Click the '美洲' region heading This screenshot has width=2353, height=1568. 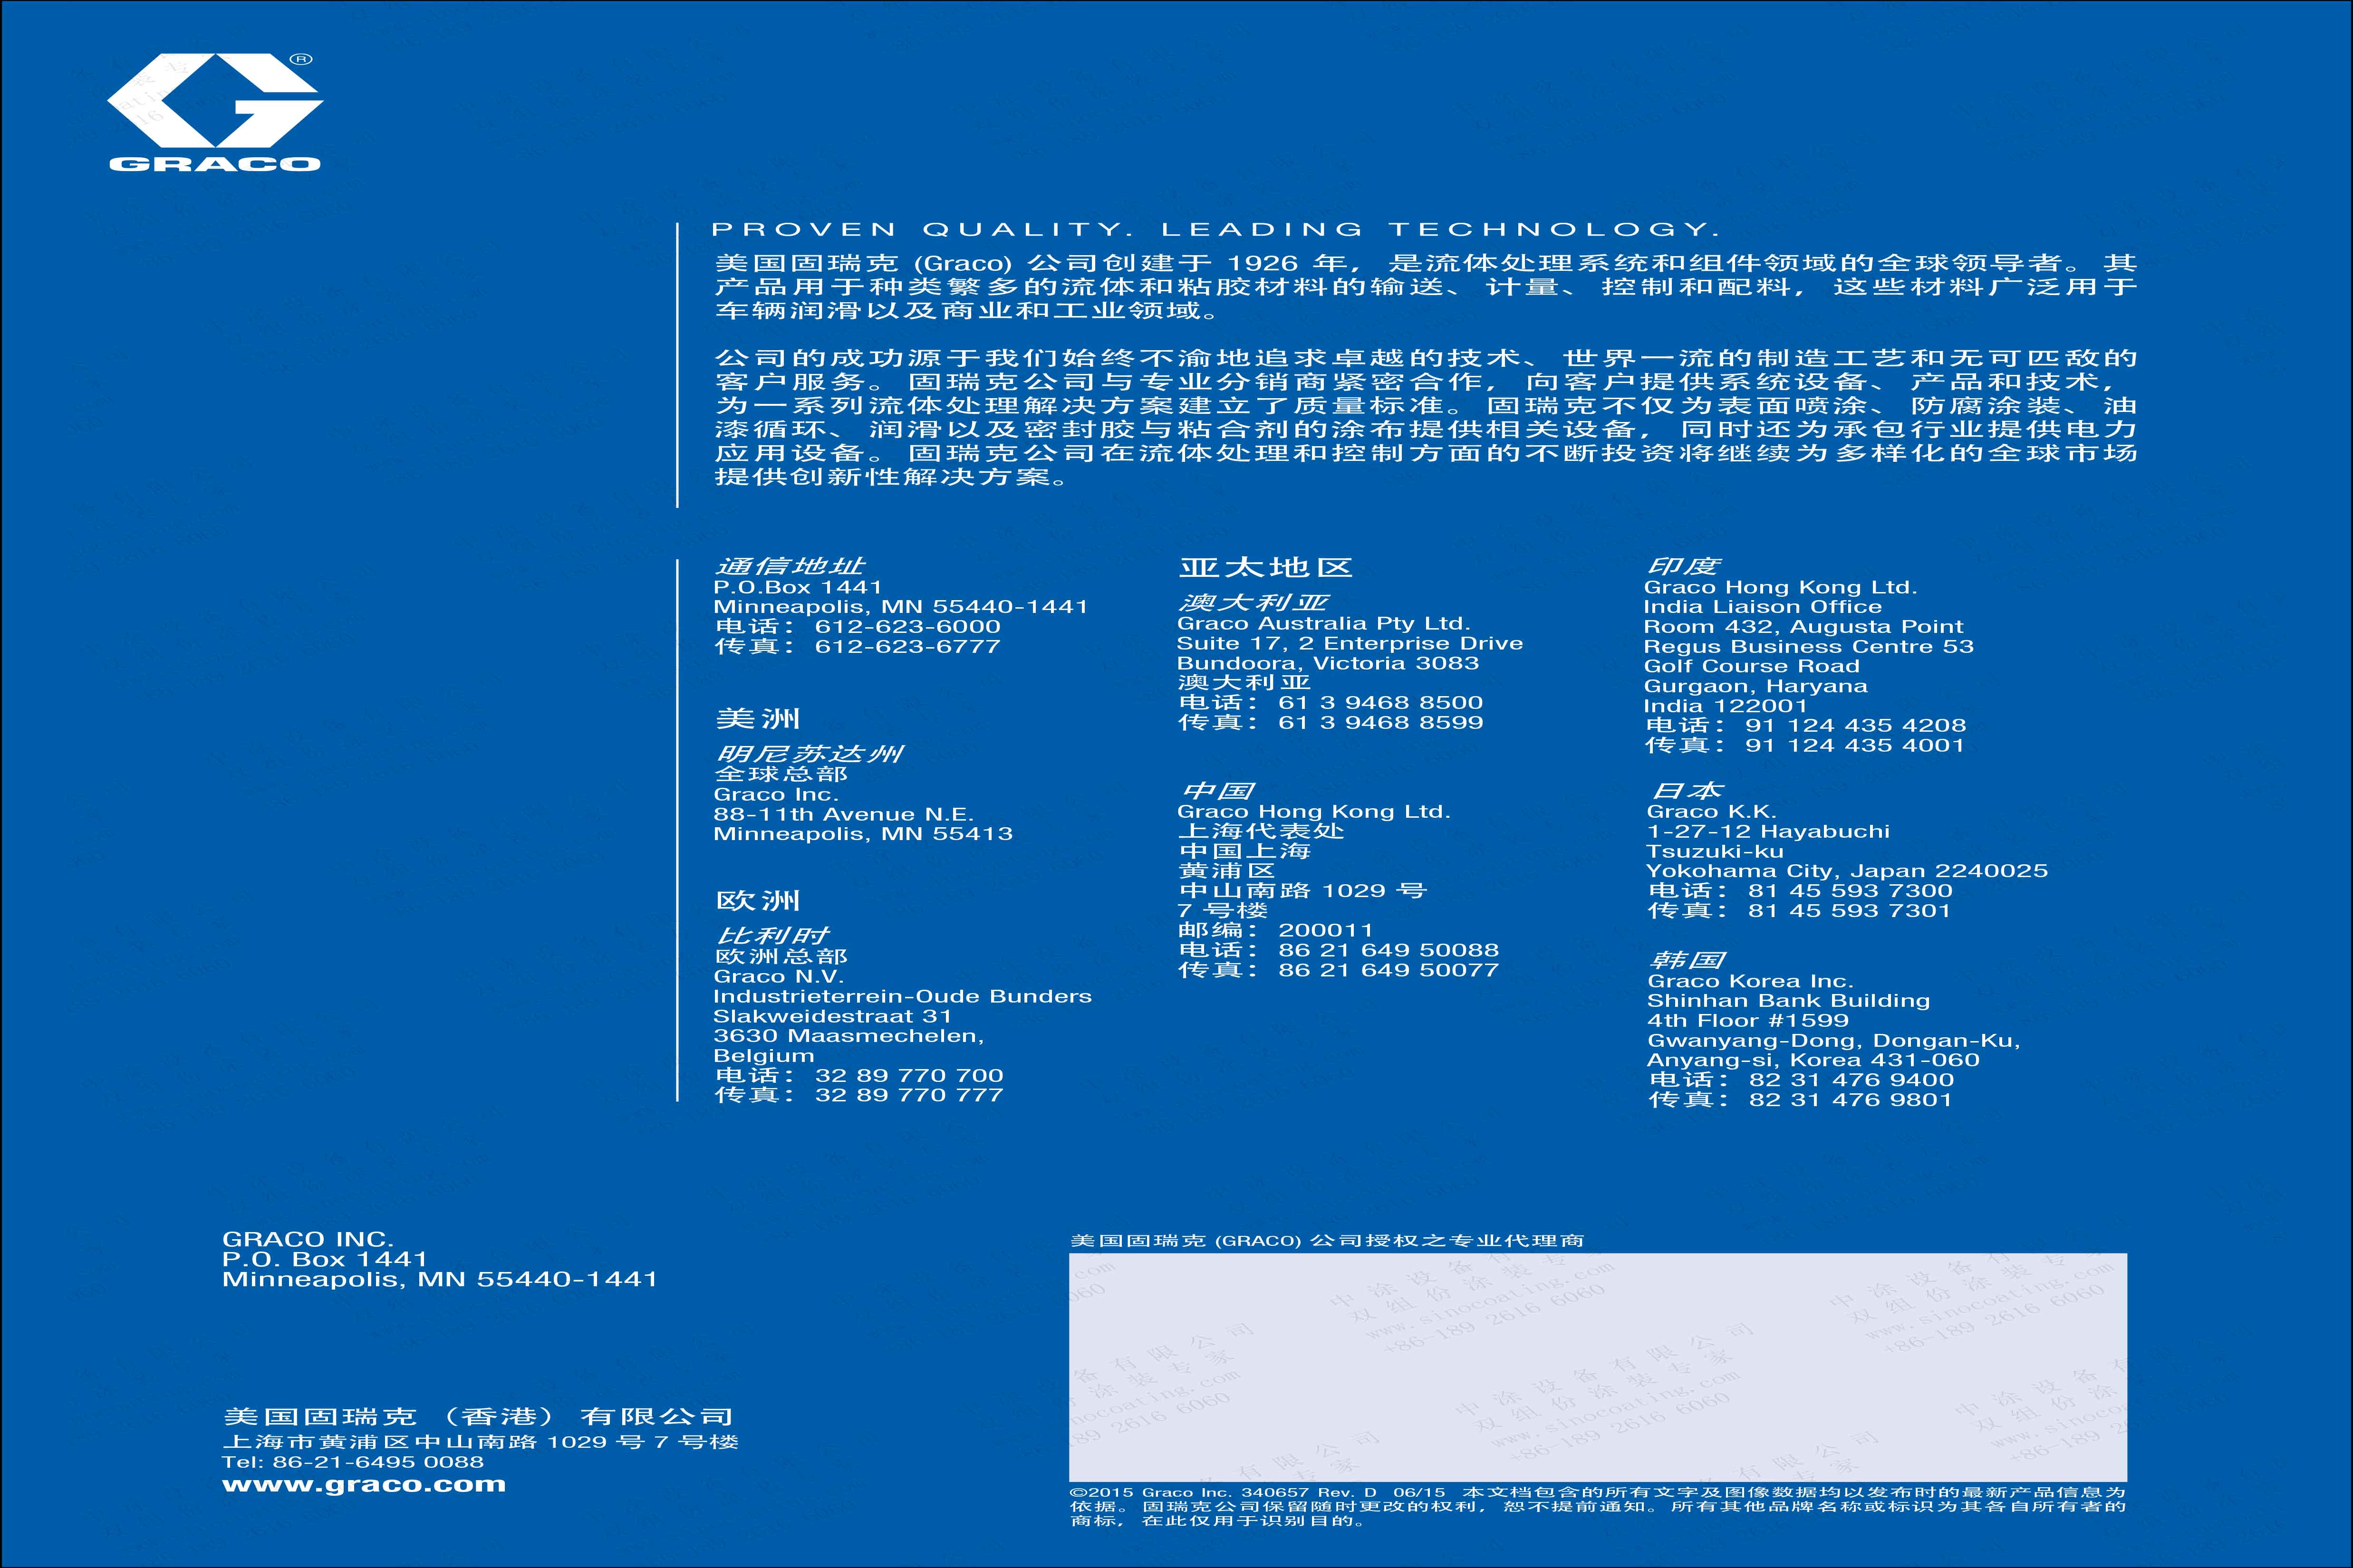click(757, 718)
